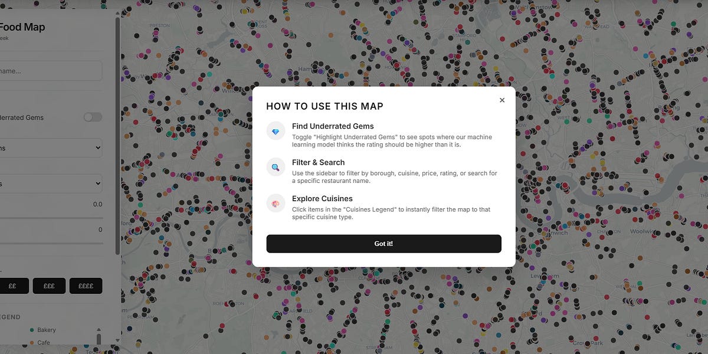Click the Explore Cuisines icon
This screenshot has width=708, height=354.
pyautogui.click(x=276, y=203)
